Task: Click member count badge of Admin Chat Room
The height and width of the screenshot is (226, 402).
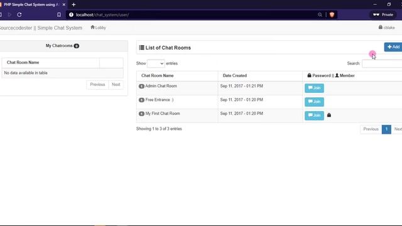Action: click(141, 86)
